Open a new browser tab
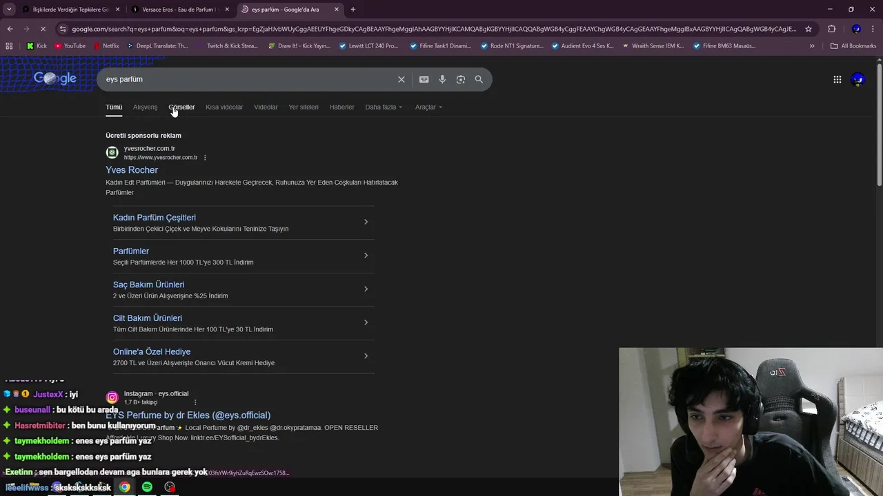Viewport: 883px width, 496px height. coord(353,10)
